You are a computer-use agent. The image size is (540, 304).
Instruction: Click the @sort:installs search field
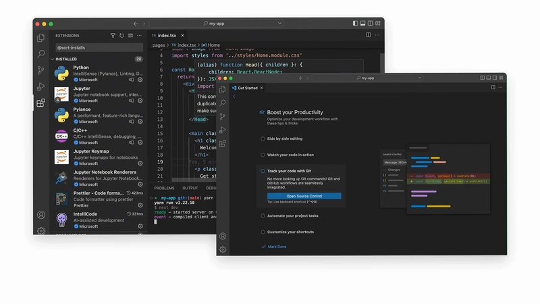(x=99, y=47)
